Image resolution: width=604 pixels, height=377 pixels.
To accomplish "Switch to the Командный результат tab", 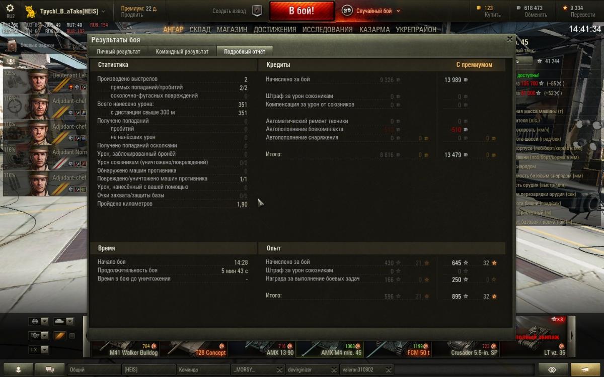I will [x=182, y=51].
